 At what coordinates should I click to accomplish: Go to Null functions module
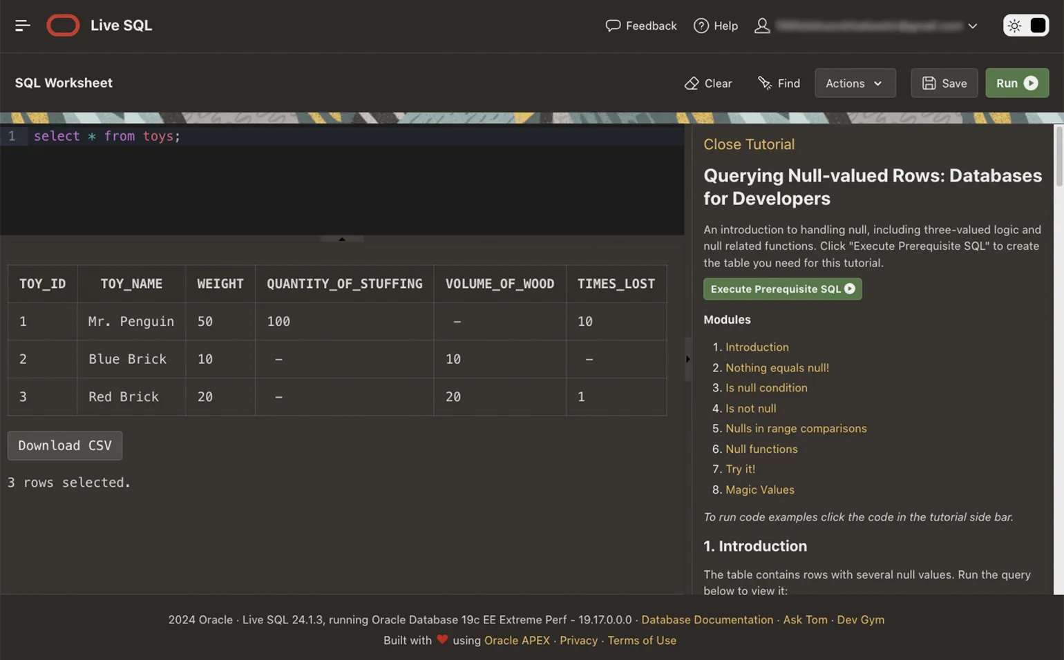[761, 449]
